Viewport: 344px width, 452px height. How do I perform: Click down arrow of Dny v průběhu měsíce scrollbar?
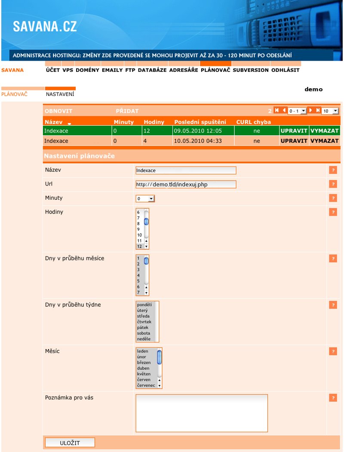tap(146, 293)
